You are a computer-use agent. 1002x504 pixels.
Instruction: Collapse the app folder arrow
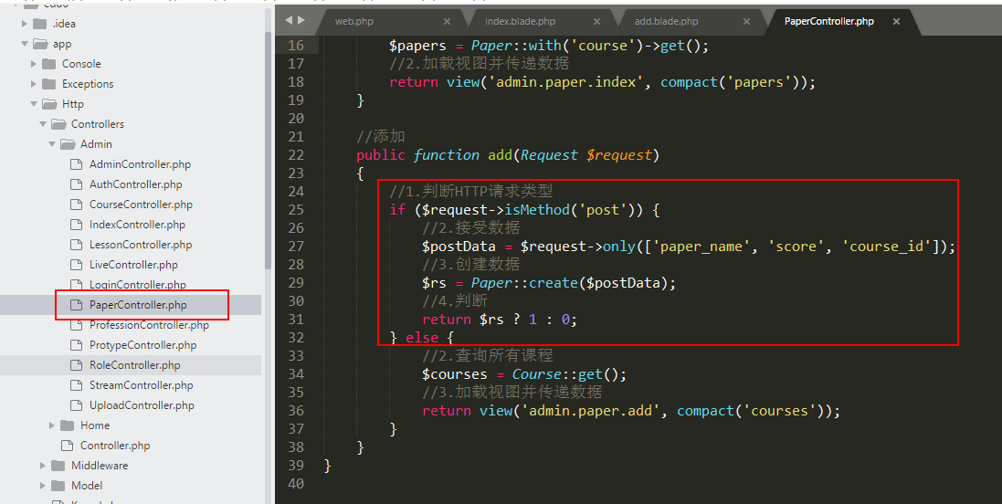coord(25,44)
